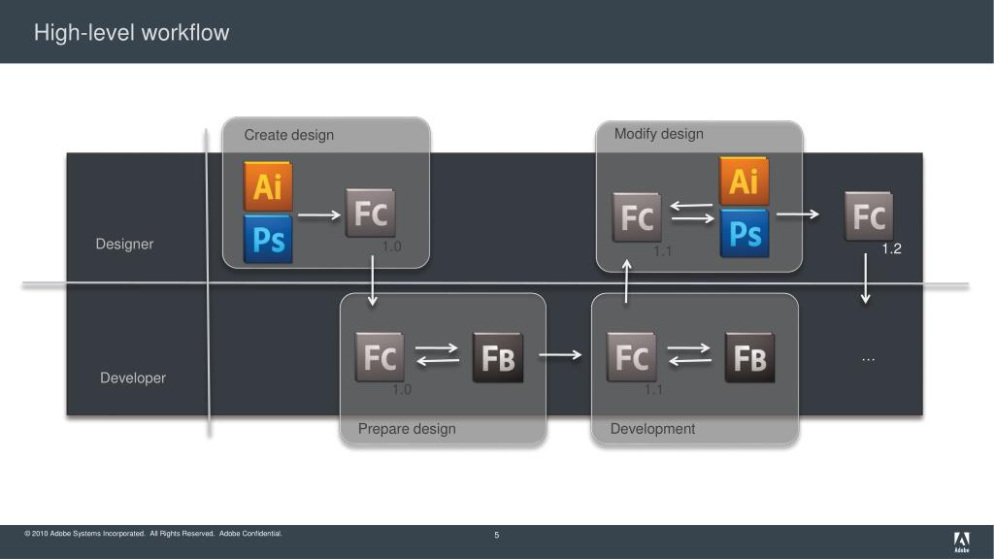This screenshot has height=559, width=994.
Task: Click the Fc icon in Development box
Action: click(x=631, y=357)
